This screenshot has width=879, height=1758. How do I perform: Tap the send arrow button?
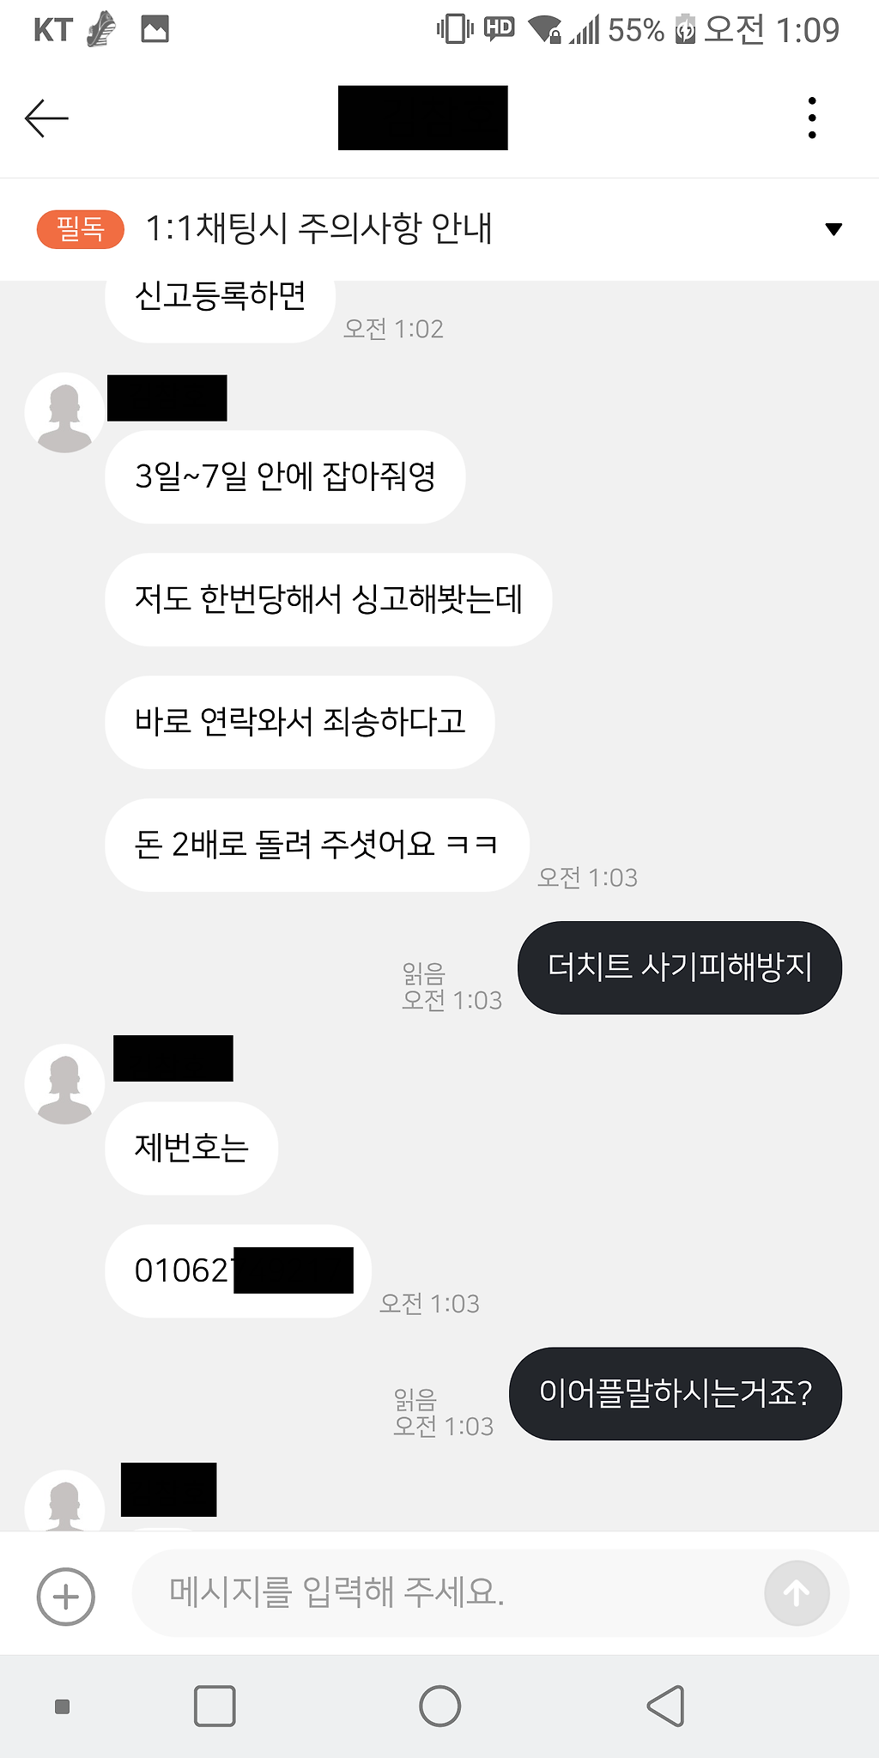point(797,1593)
